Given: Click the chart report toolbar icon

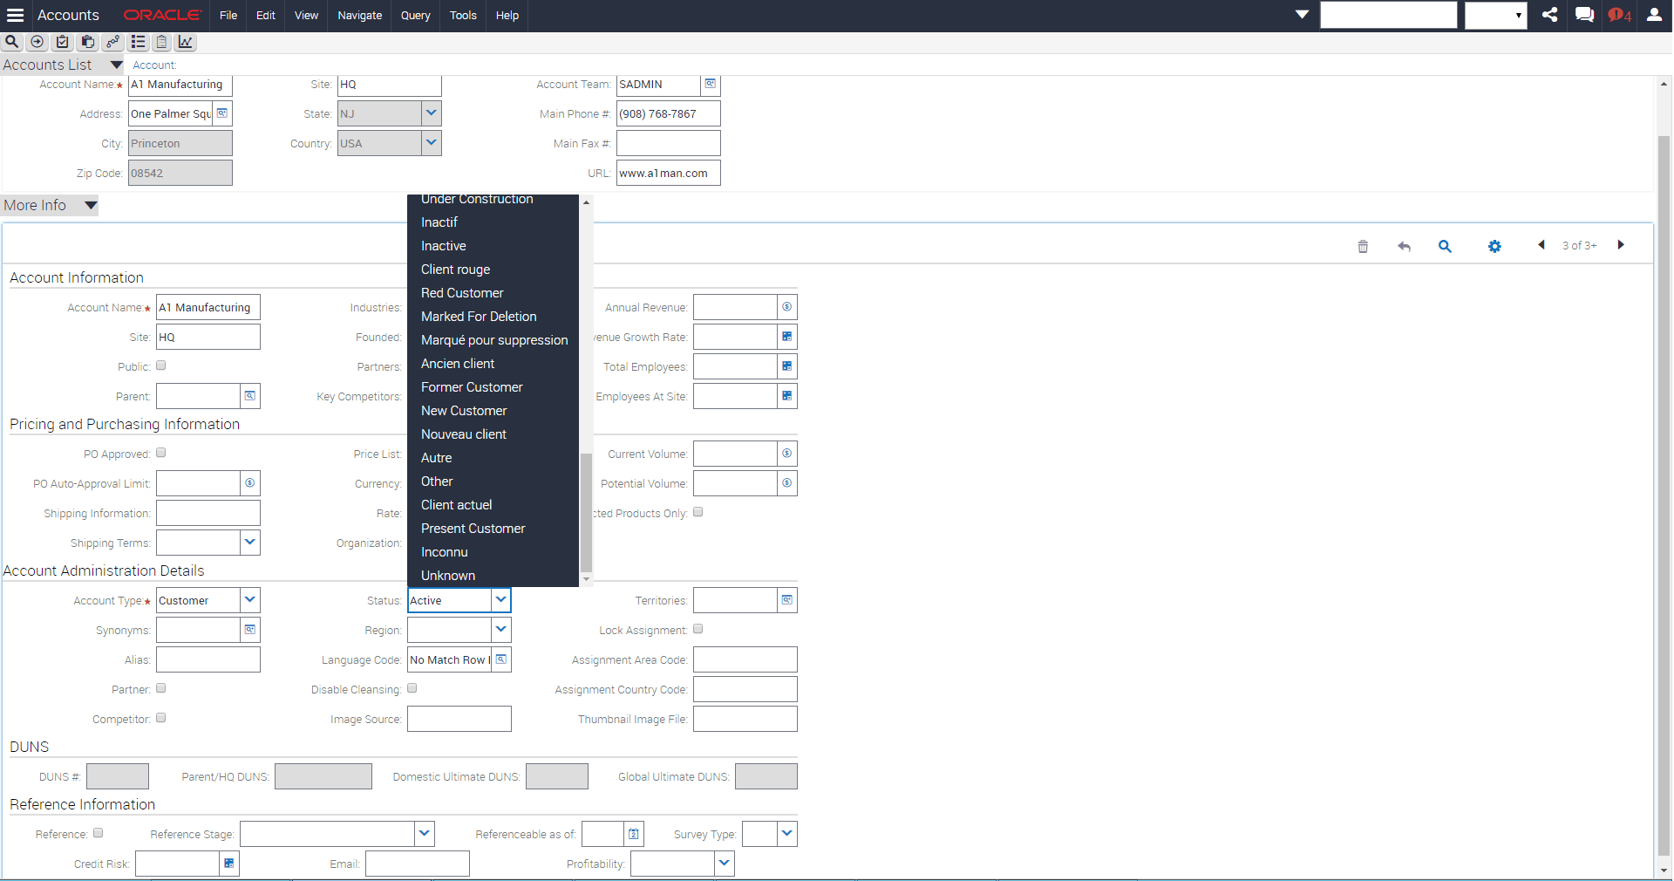Looking at the screenshot, I should [185, 42].
